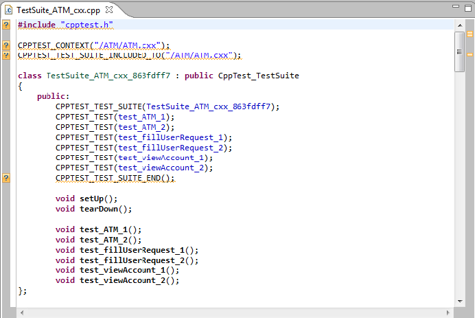This screenshot has width=475, height=318.
Task: Click the top overview ruler warning annotation
Action: (x=470, y=34)
